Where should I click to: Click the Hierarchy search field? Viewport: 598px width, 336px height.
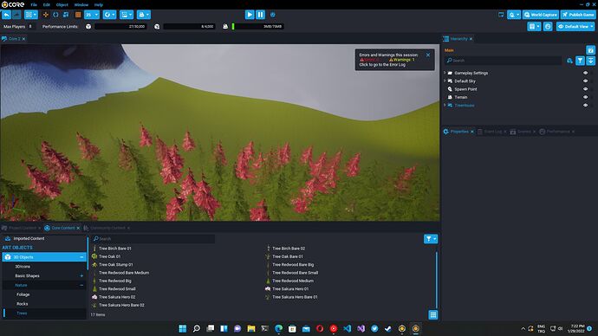pos(503,61)
